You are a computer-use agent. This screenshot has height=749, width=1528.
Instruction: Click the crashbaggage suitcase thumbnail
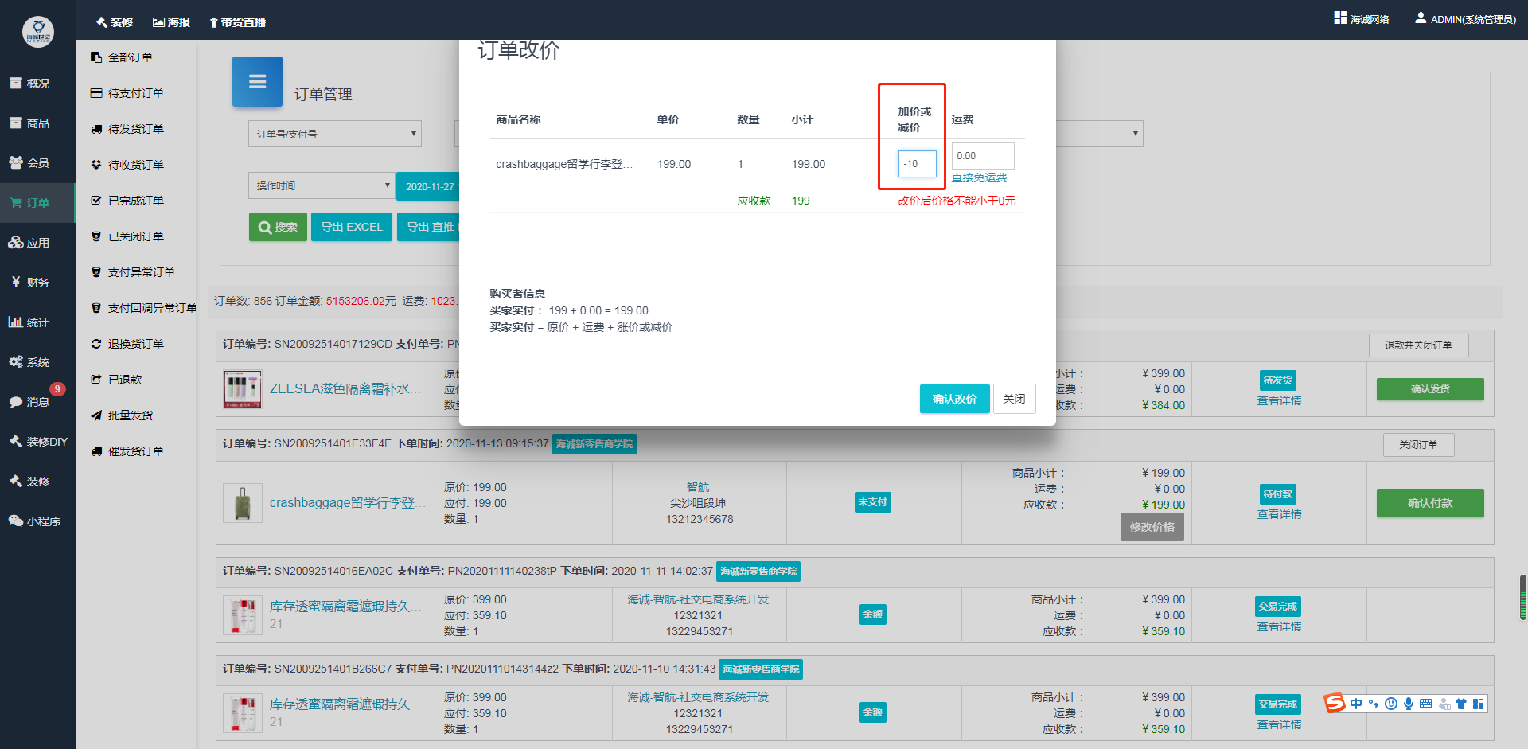(243, 503)
